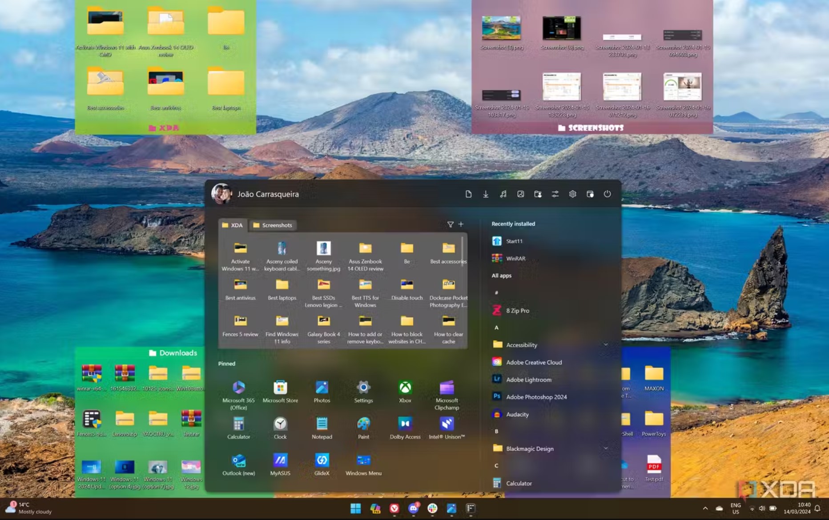Open the Settings gear icon
This screenshot has width=829, height=520.
click(573, 194)
